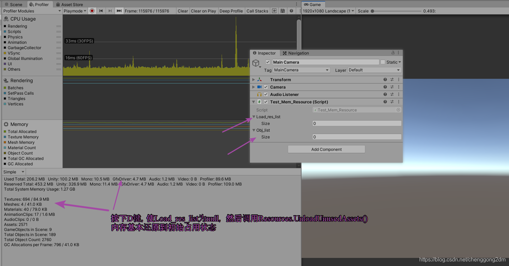Disable the Test_Mem_Resource script checkbox

click(266, 102)
